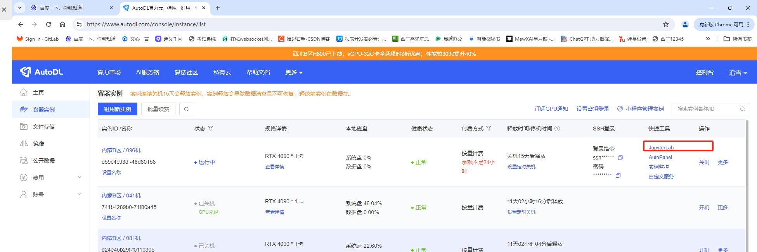Open 查看详情 for the 096机 instance

275,167
